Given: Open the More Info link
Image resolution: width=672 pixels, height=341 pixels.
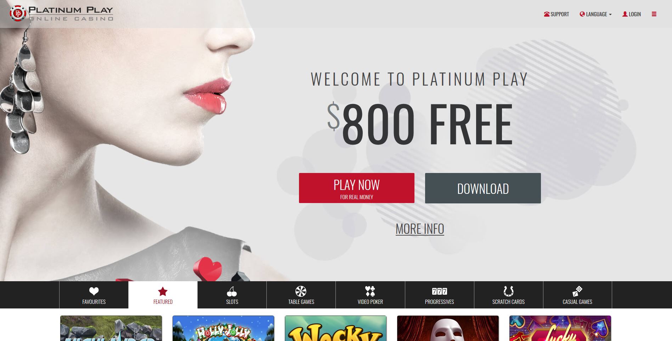Looking at the screenshot, I should coord(420,229).
